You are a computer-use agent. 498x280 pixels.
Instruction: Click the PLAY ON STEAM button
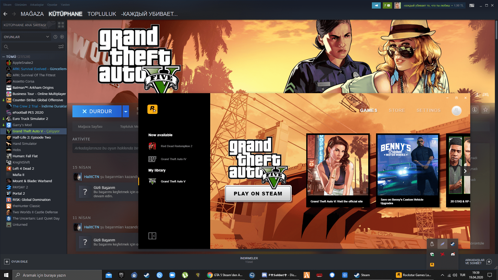pyautogui.click(x=258, y=193)
